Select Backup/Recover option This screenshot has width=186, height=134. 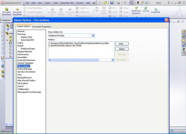[25, 77]
